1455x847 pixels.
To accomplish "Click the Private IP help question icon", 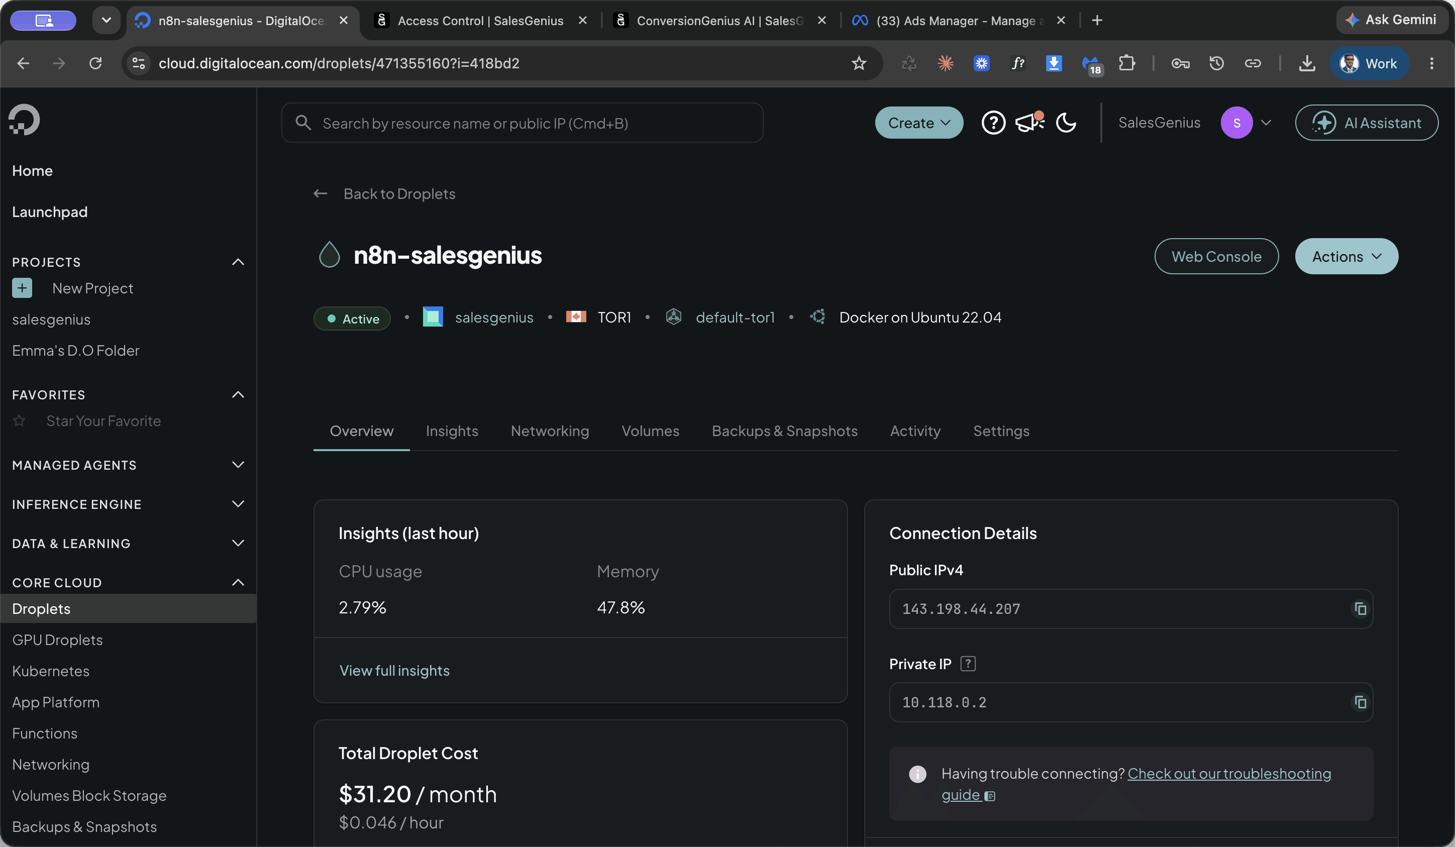I will (968, 664).
